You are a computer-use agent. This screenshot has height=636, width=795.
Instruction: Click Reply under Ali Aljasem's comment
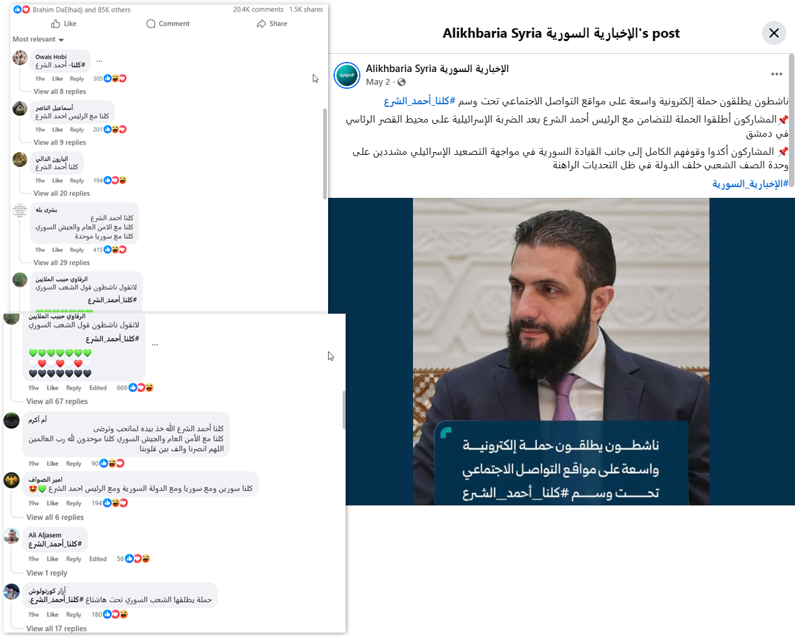[x=73, y=559]
